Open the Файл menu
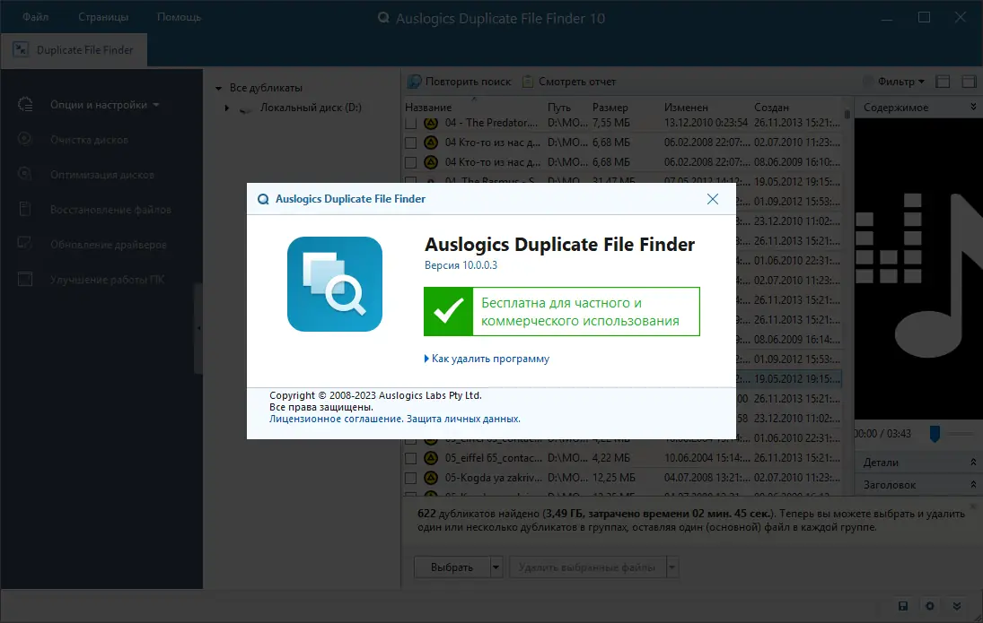 click(x=36, y=17)
